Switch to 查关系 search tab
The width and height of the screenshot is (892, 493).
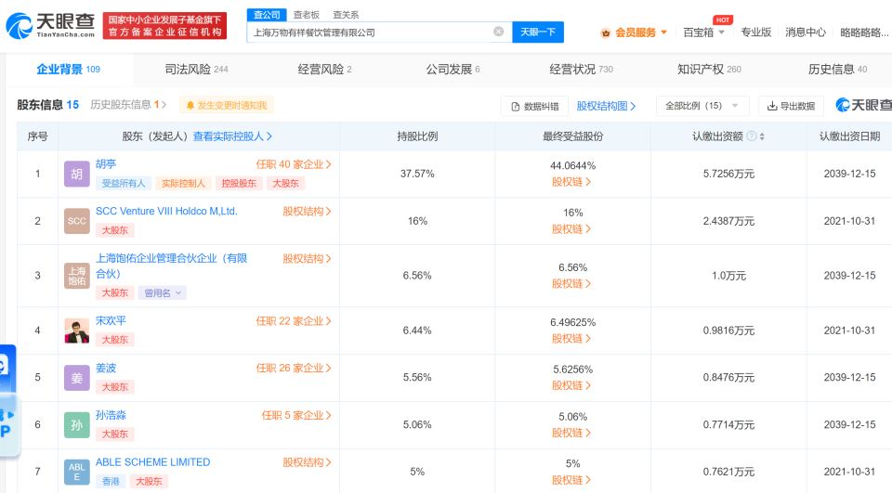pos(346,15)
